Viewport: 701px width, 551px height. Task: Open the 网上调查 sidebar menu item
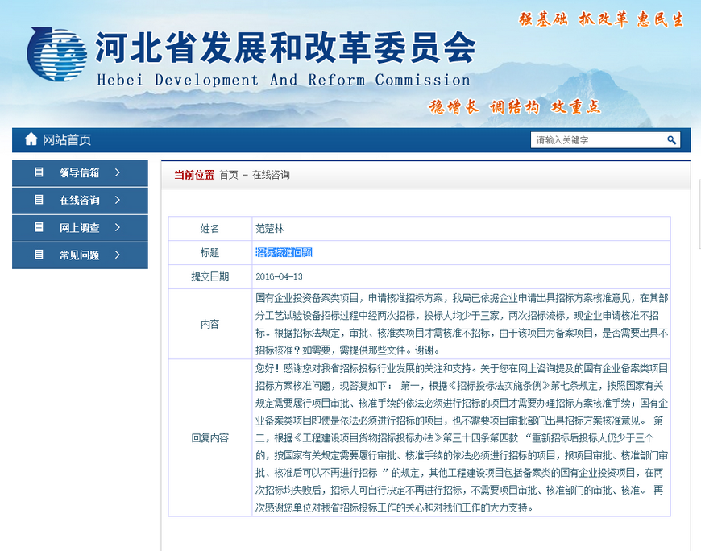coord(80,228)
